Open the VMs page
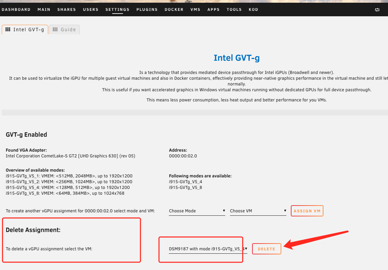 pyautogui.click(x=195, y=9)
